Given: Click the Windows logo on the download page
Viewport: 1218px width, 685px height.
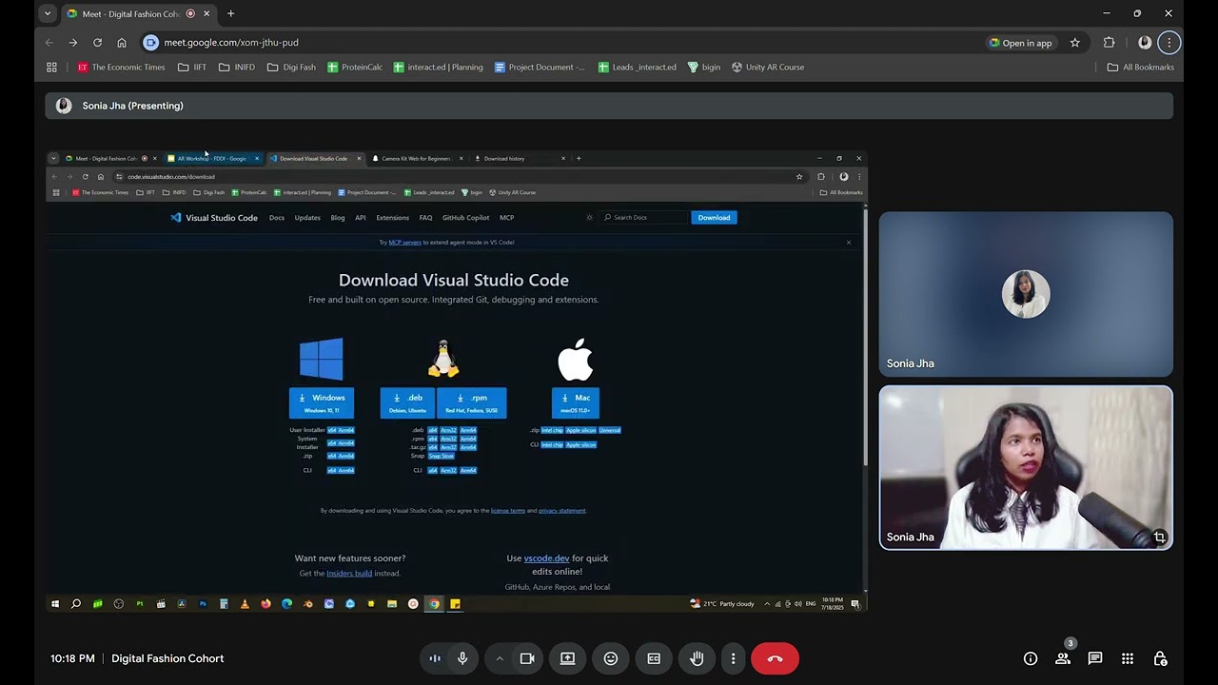Looking at the screenshot, I should (x=322, y=360).
